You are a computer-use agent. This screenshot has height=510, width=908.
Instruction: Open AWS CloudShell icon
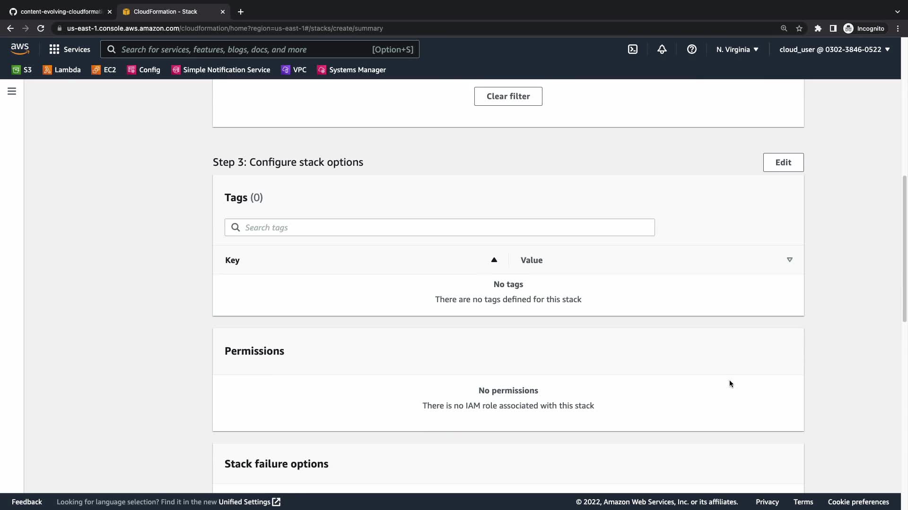pyautogui.click(x=633, y=50)
